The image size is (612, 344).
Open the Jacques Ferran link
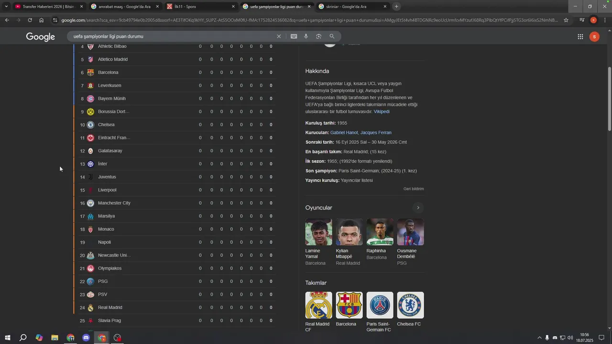376,132
